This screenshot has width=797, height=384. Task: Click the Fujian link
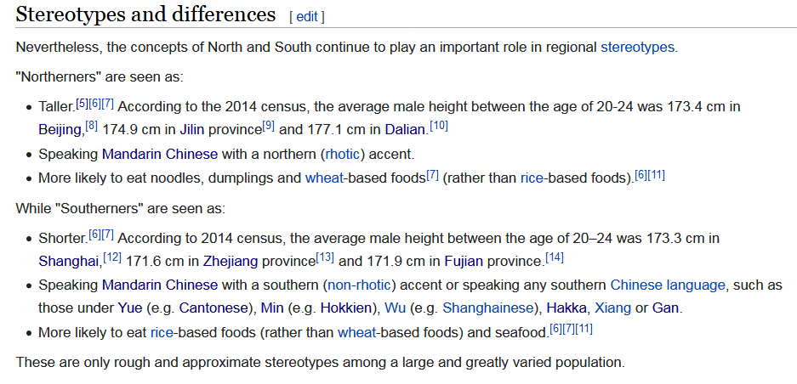(464, 261)
